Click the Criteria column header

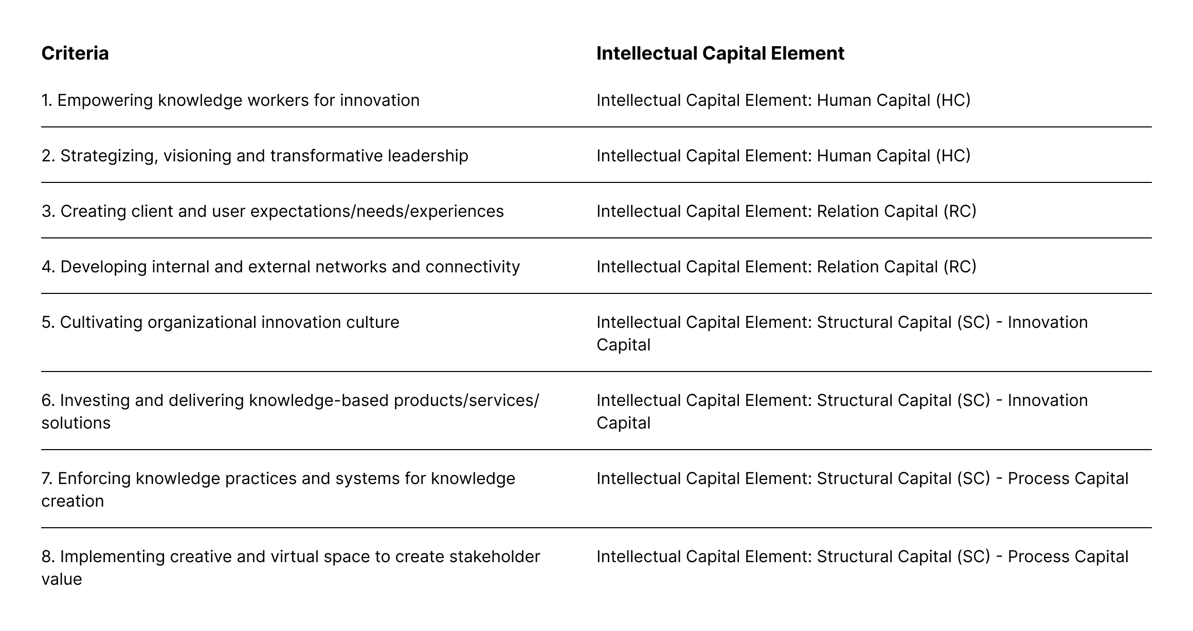click(75, 53)
